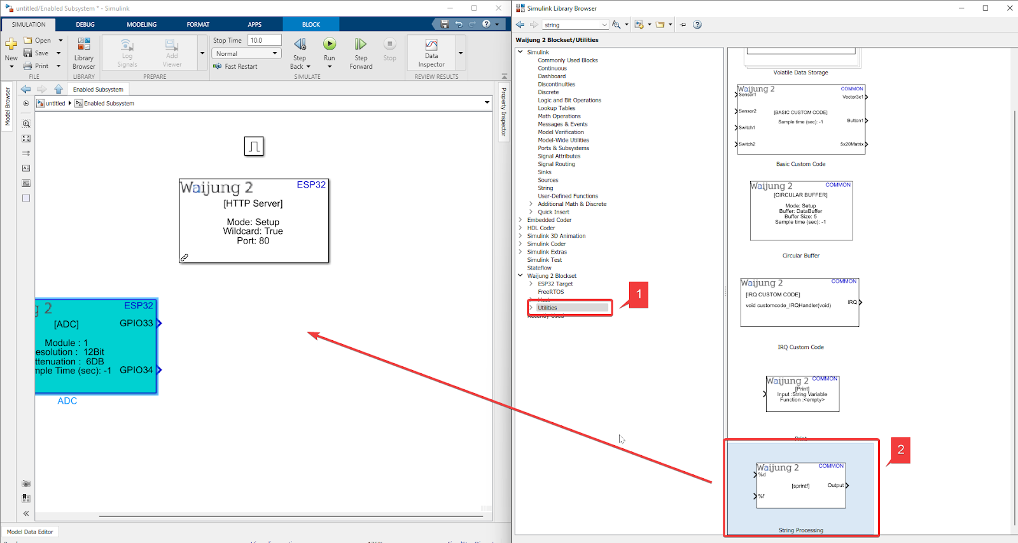The image size is (1018, 543).
Task: Select the FreeRTOS library tree item
Action: click(x=551, y=292)
